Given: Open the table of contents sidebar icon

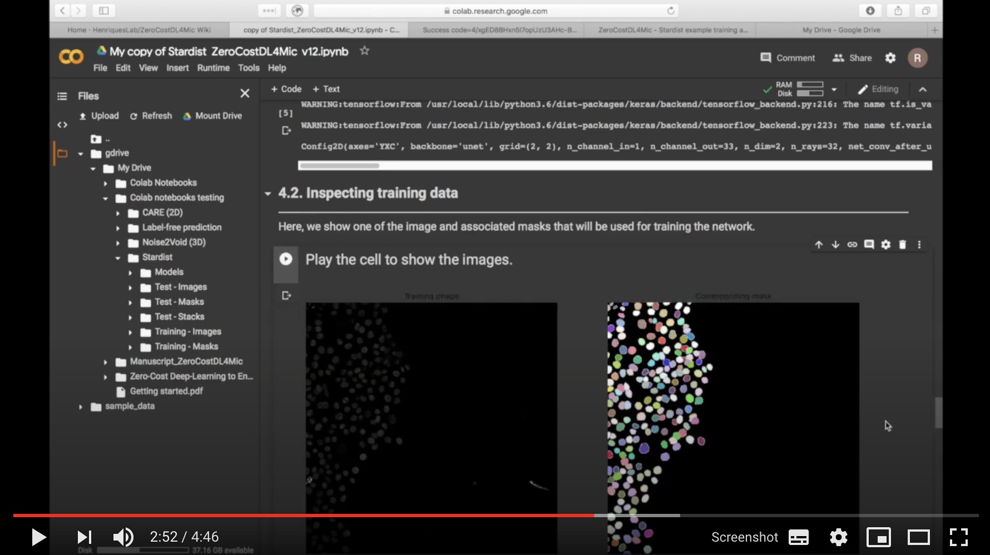Looking at the screenshot, I should point(62,96).
